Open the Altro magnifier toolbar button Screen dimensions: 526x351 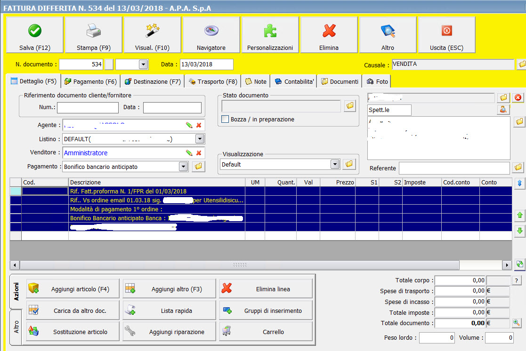(x=388, y=35)
